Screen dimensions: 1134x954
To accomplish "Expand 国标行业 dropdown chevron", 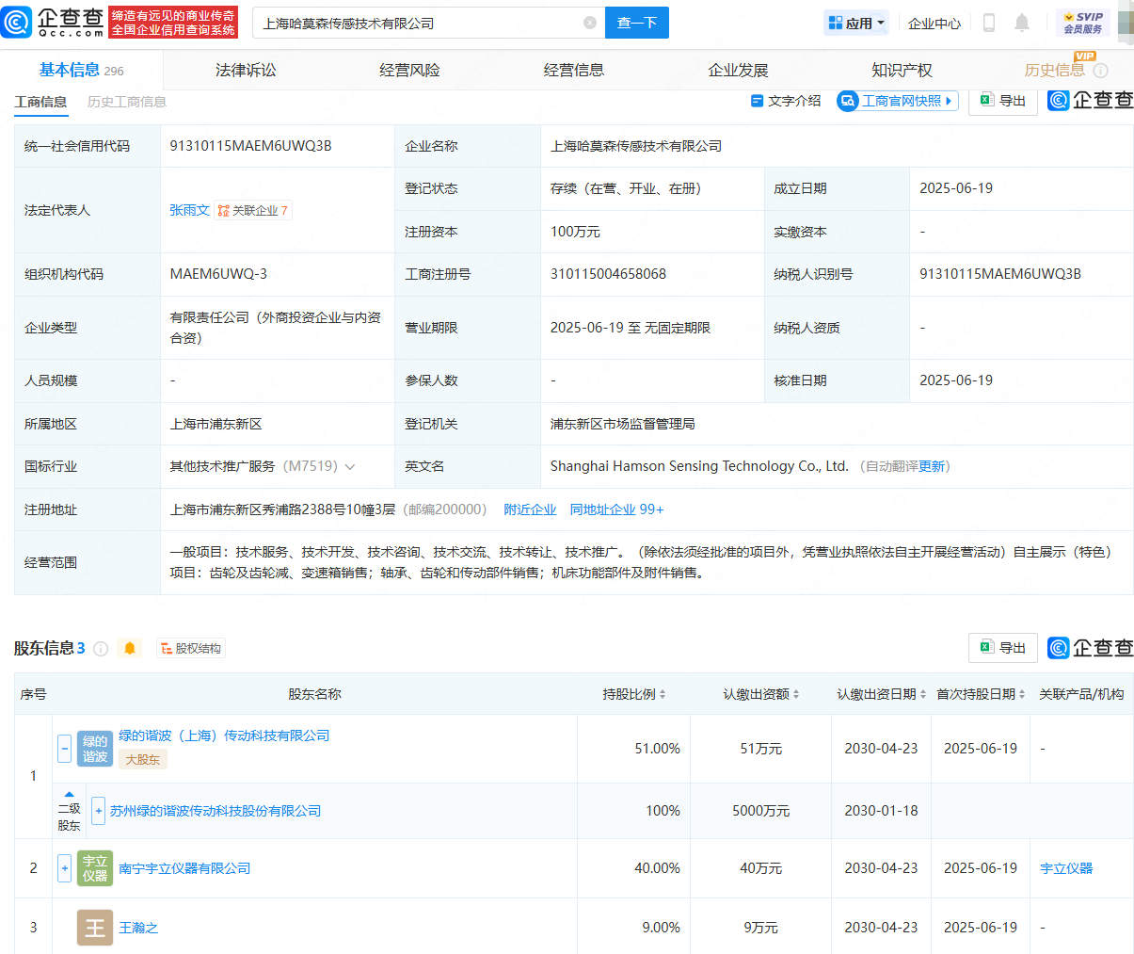I will tap(350, 467).
